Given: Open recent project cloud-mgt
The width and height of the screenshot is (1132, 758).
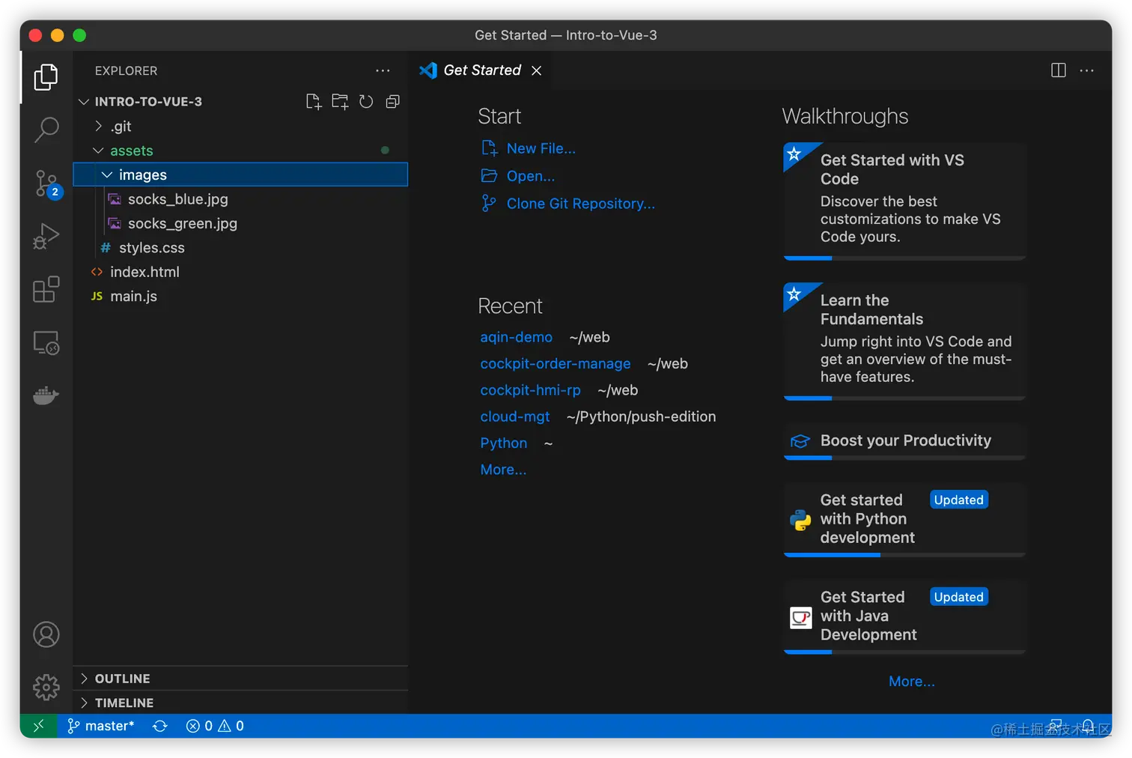Looking at the screenshot, I should [514, 416].
